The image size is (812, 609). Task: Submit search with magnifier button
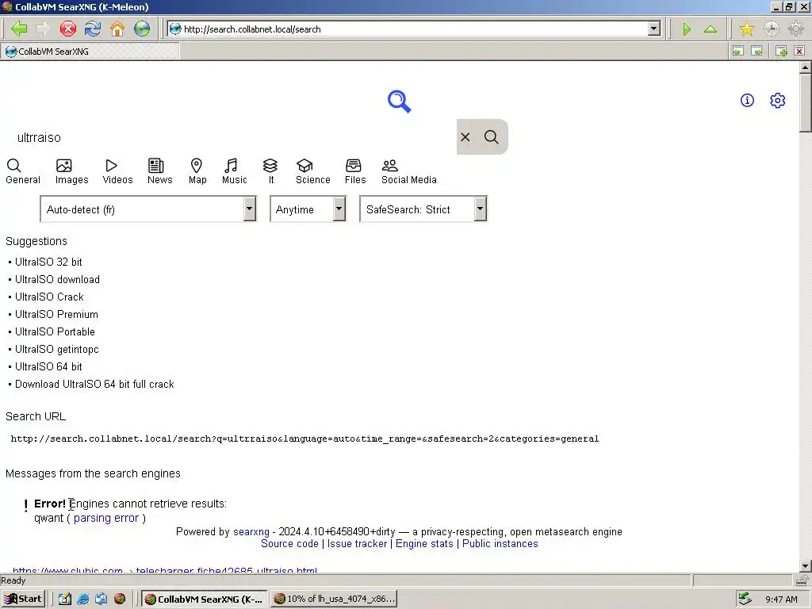coord(492,136)
